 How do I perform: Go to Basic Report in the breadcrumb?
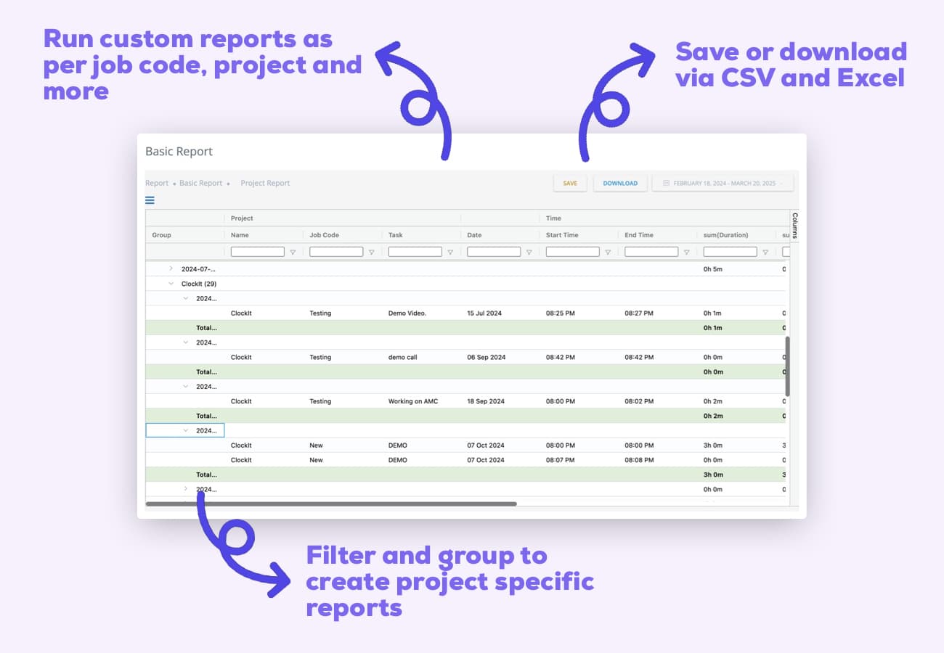pos(201,183)
